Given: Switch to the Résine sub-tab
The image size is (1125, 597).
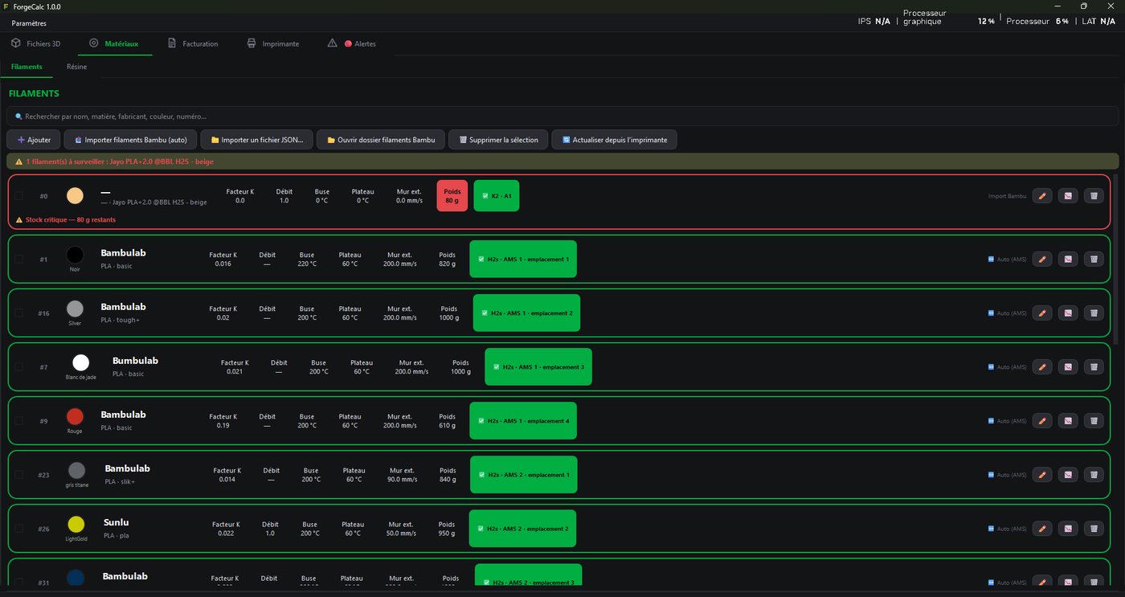Looking at the screenshot, I should click(x=77, y=67).
